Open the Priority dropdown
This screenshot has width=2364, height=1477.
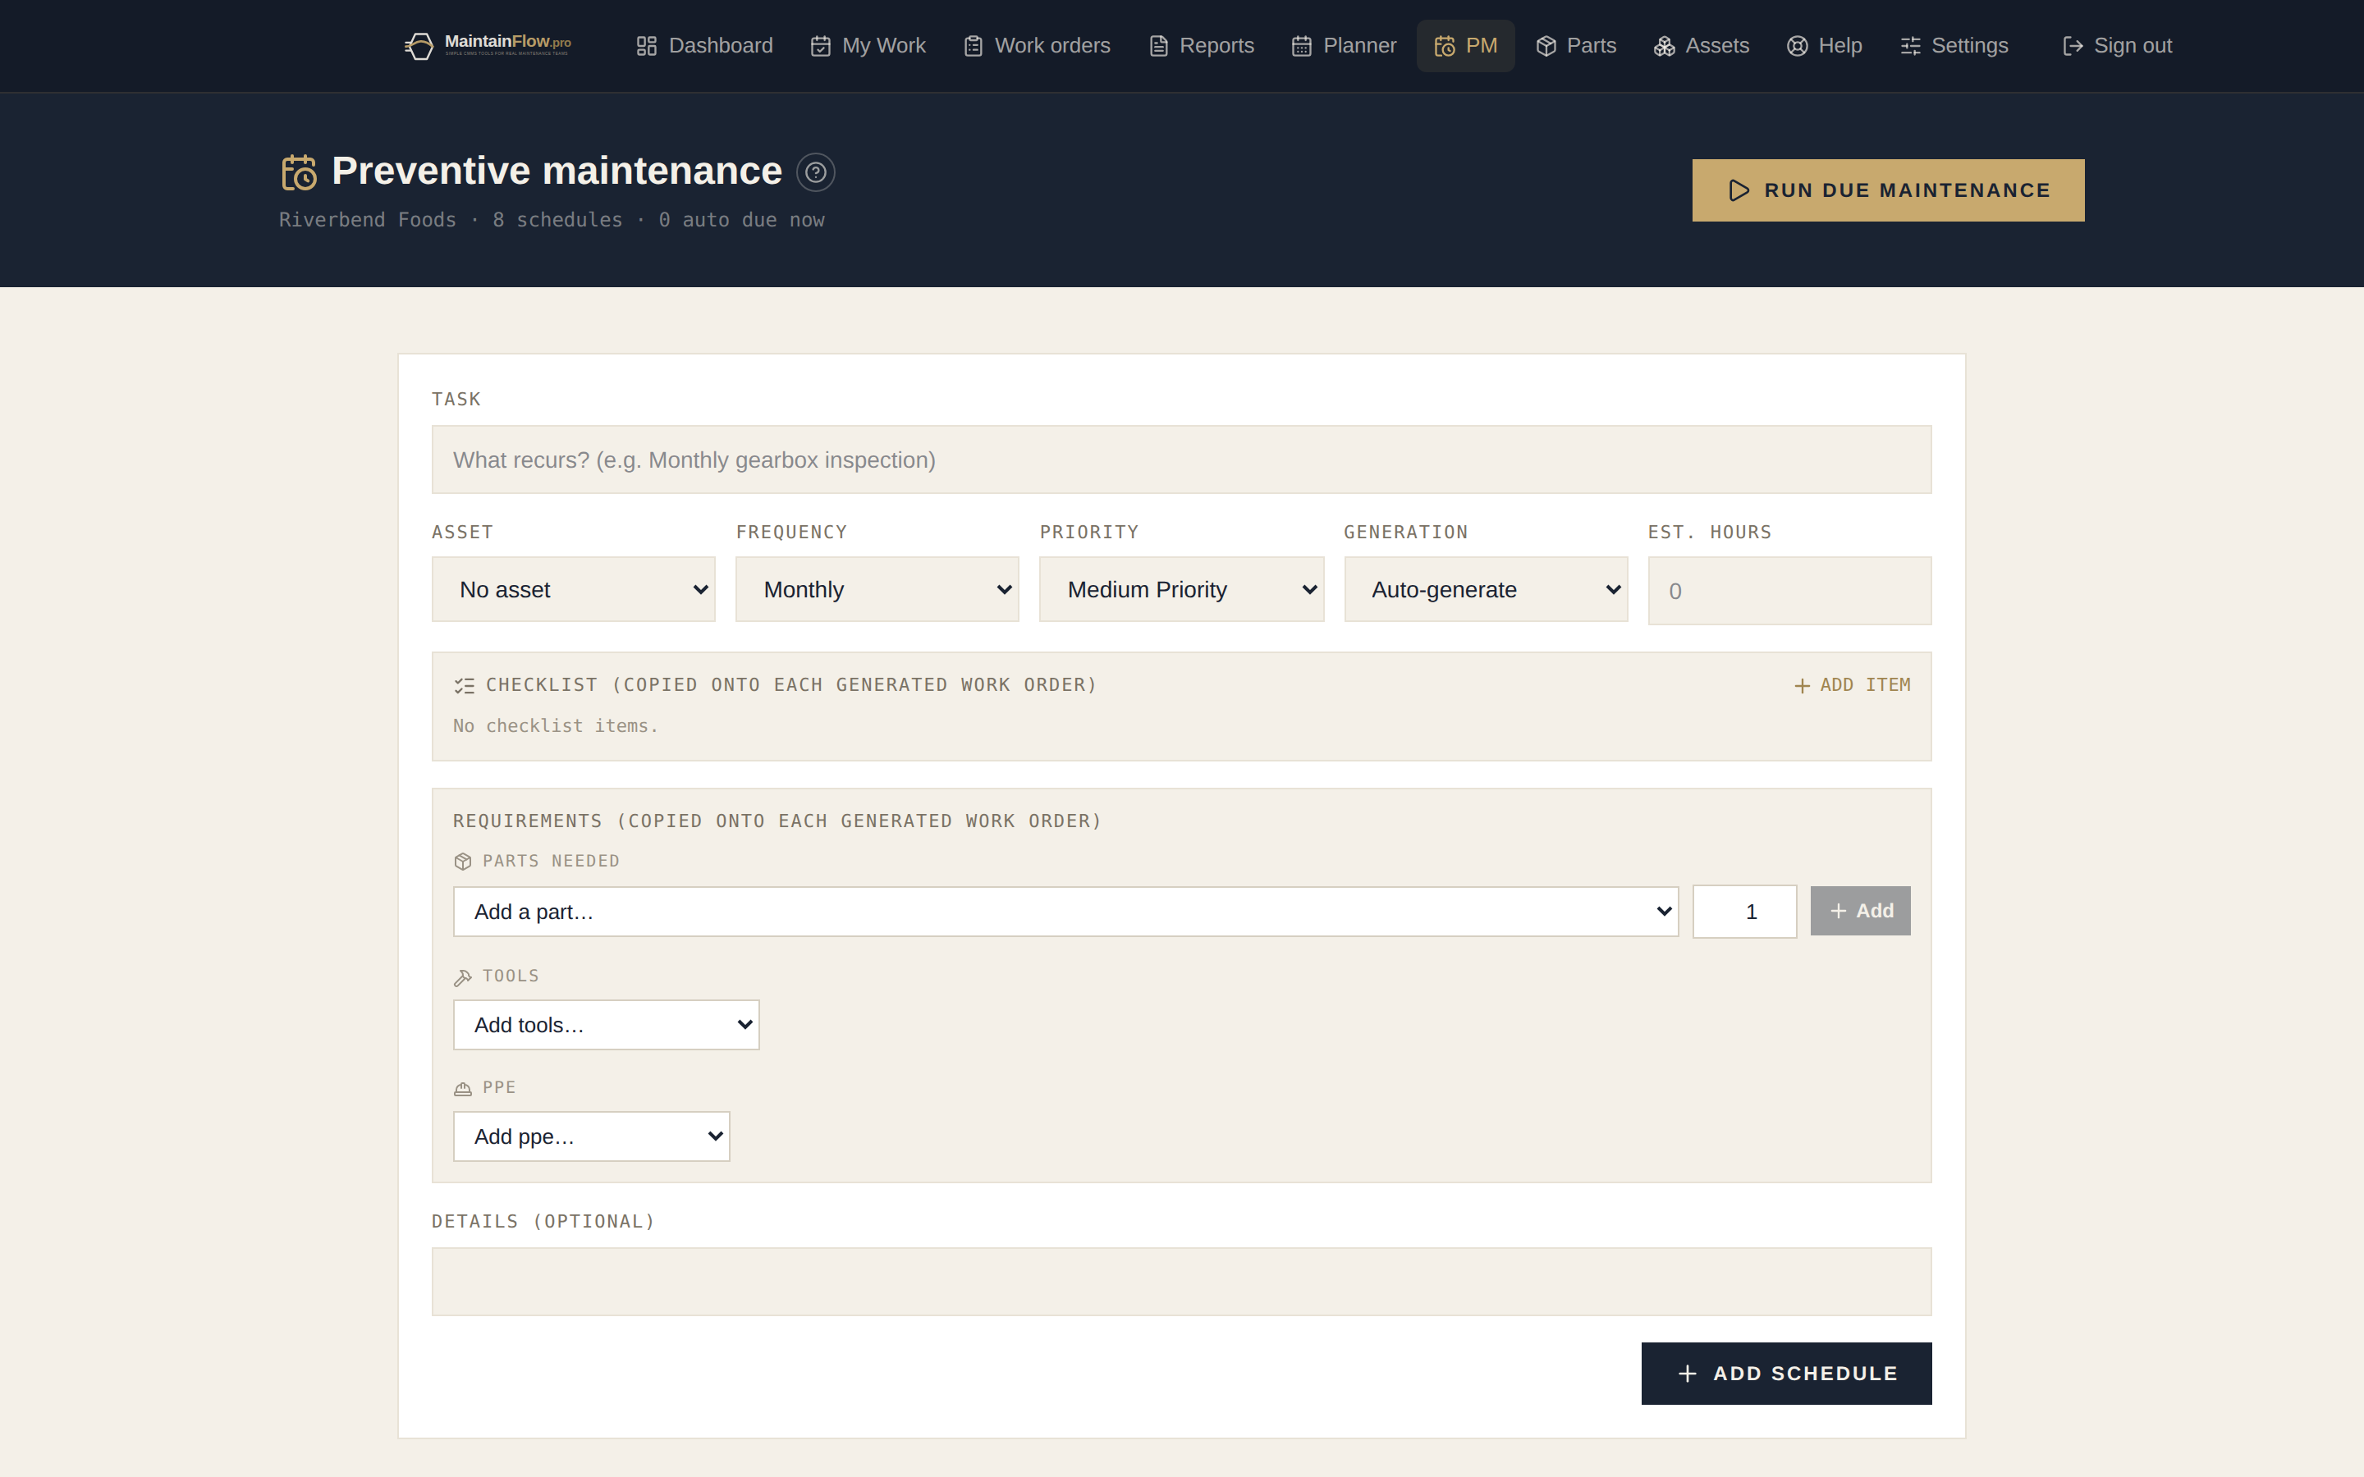pos(1181,589)
